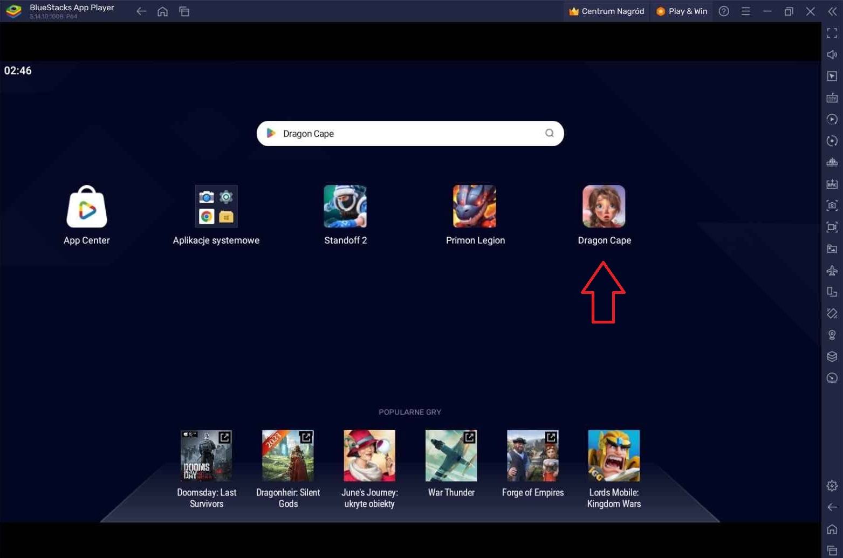
Task: Open Dragonheir: Silent Gods thumbnail
Action: tap(288, 456)
